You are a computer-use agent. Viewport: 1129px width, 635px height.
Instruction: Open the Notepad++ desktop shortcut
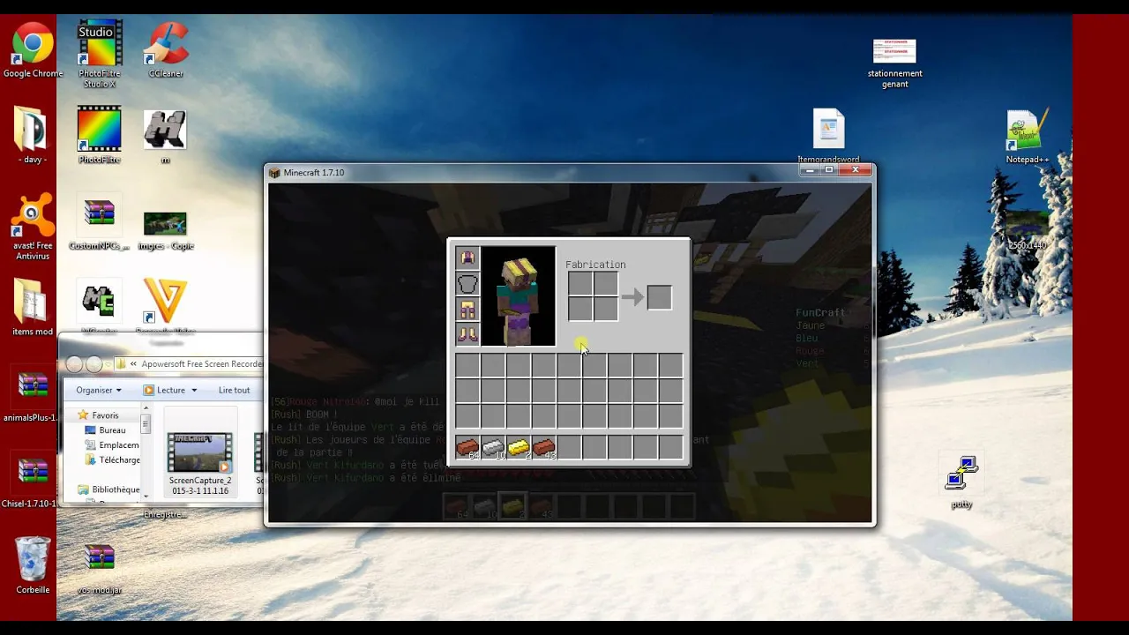1028,136
